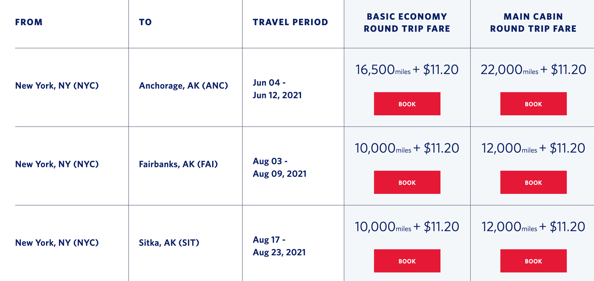Click the Jun 04 - Jun 12, 2021 travel period
The image size is (594, 281).
click(277, 89)
